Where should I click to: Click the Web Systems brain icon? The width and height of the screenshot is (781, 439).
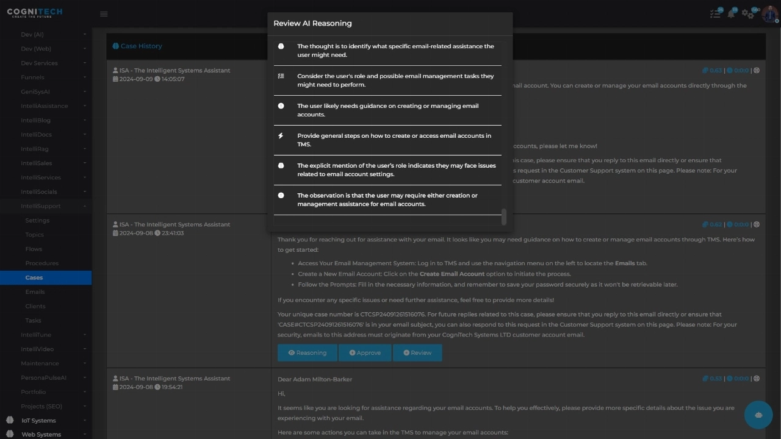10,435
